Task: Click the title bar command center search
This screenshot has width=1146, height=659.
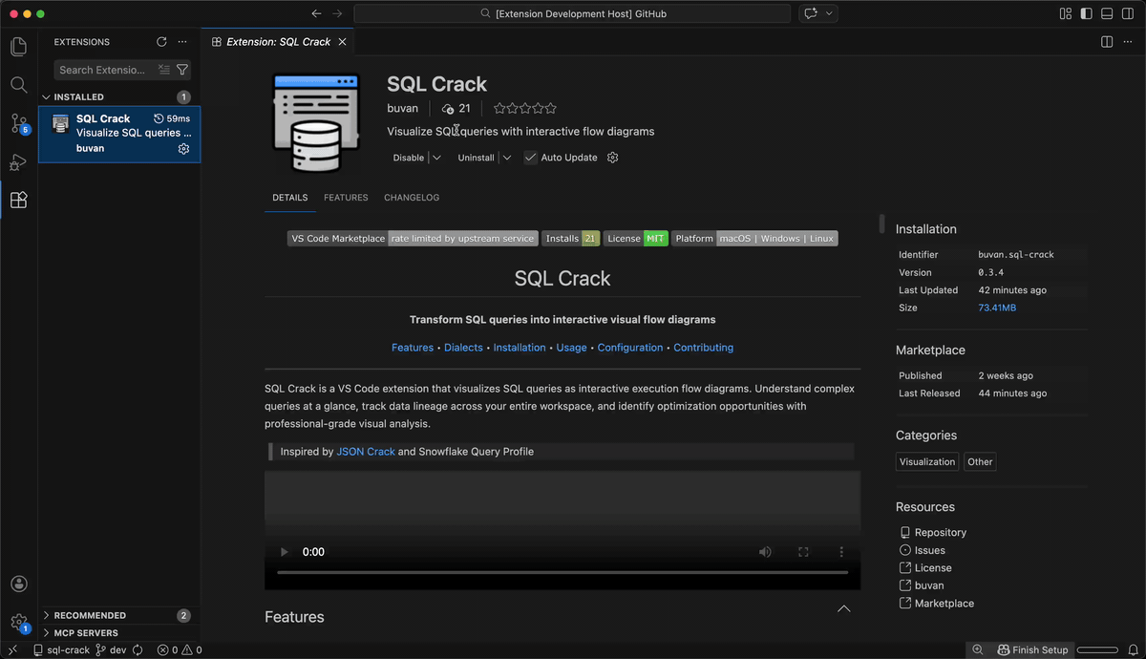Action: [572, 13]
